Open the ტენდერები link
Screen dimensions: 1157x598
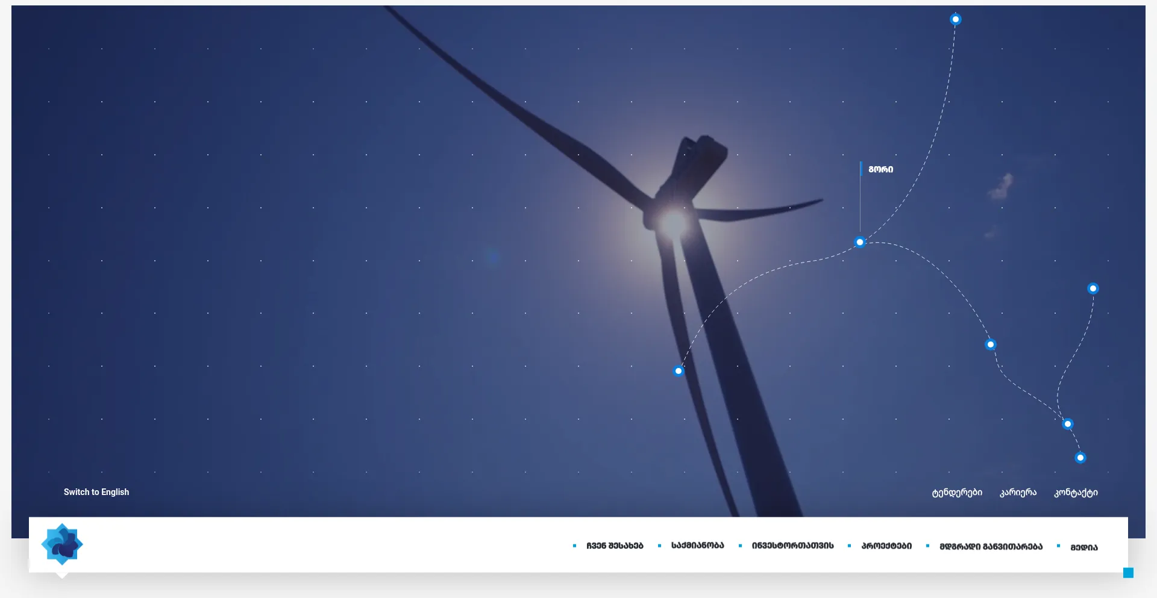(x=957, y=493)
